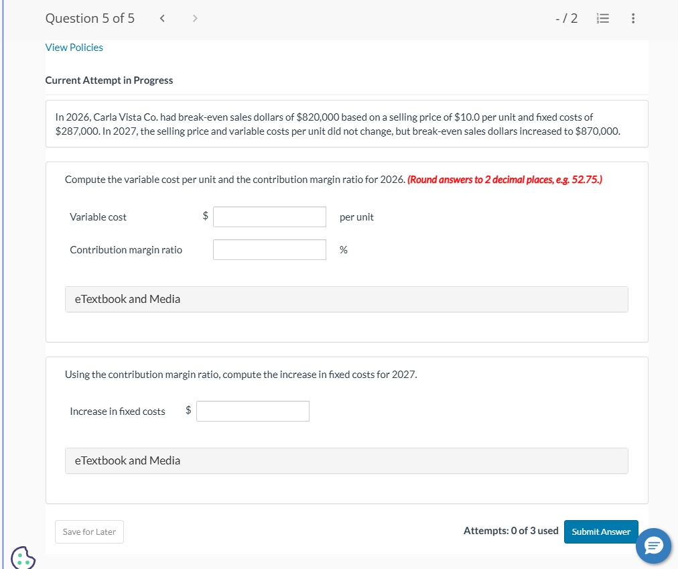The height and width of the screenshot is (569, 678).
Task: Open the cookie preferences icon
Action: (x=23, y=557)
